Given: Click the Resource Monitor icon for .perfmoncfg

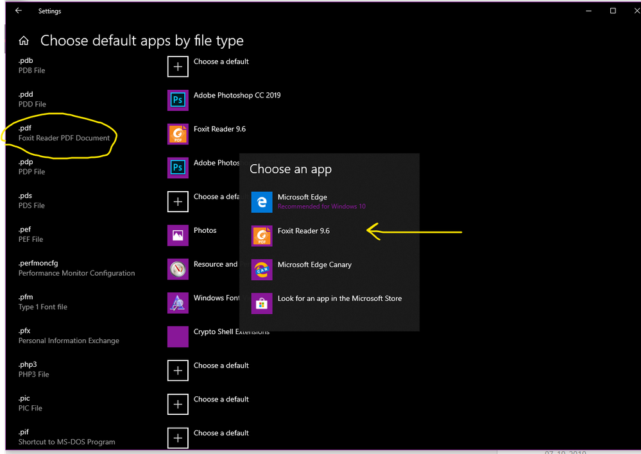Looking at the screenshot, I should [178, 269].
